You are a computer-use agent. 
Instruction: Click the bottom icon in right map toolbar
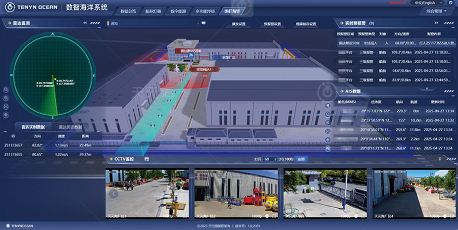(328, 148)
